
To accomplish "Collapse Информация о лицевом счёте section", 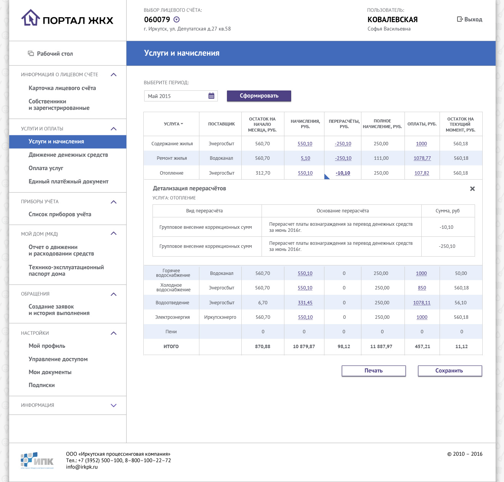I will (113, 75).
